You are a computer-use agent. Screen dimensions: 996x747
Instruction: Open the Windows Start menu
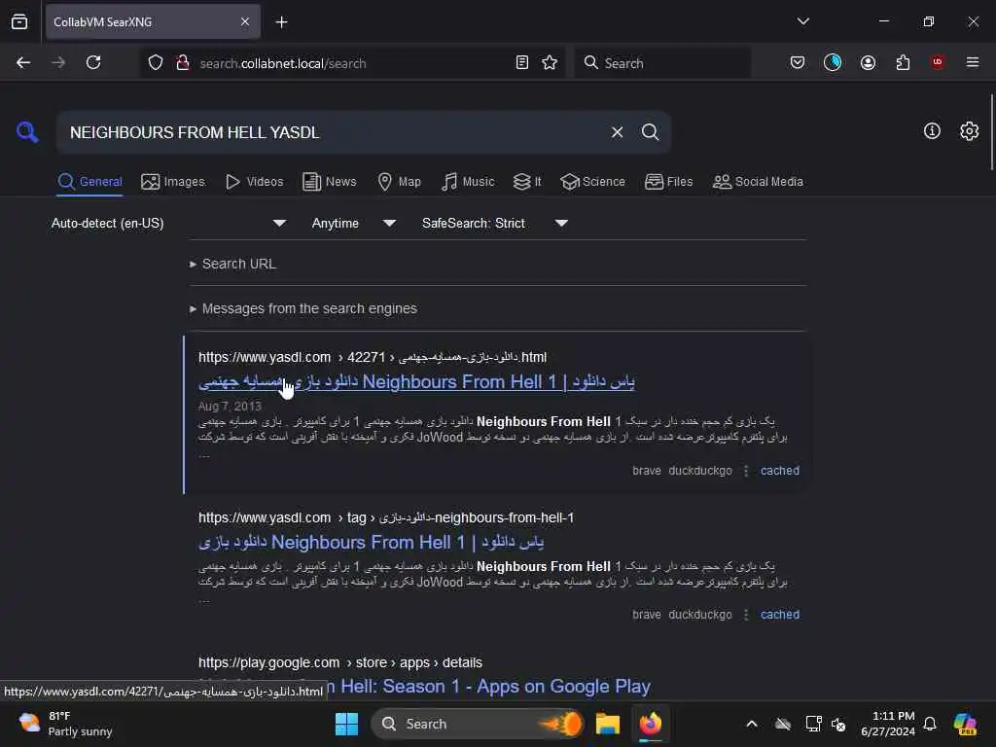pyautogui.click(x=346, y=724)
